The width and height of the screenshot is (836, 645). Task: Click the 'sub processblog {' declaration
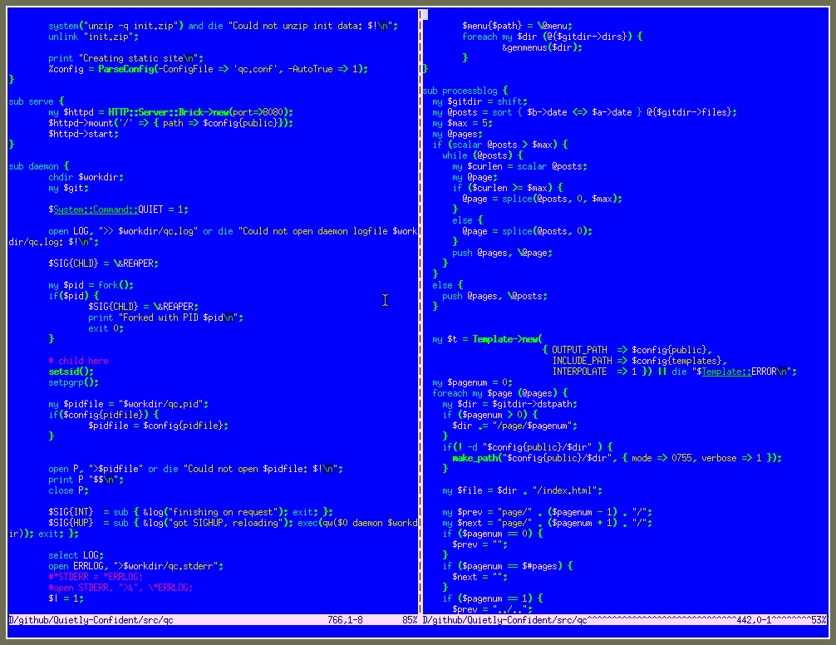click(x=465, y=91)
